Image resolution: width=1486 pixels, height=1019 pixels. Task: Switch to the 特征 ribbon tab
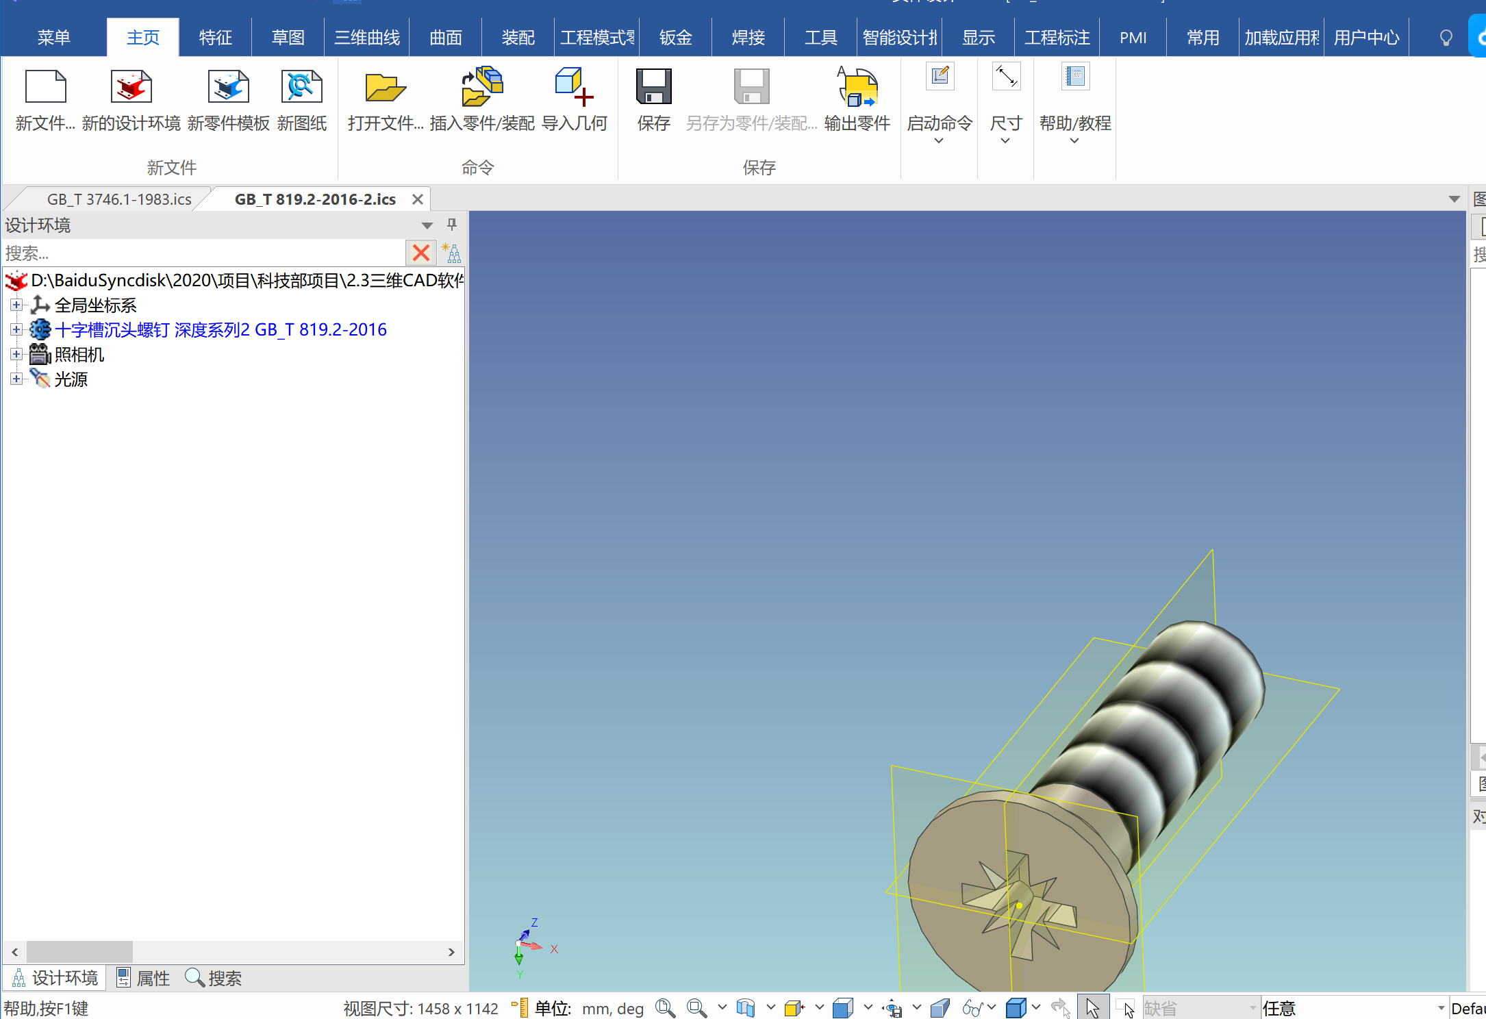216,38
